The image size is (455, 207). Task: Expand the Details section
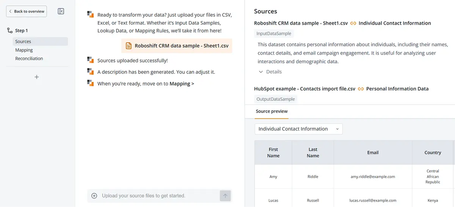click(x=270, y=72)
